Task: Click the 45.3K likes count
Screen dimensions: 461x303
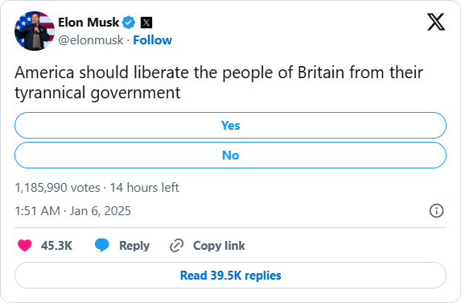Action: (x=56, y=246)
